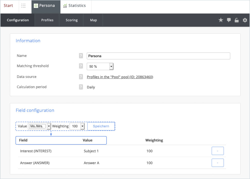Click help icon next to Name
The width and height of the screenshot is (250, 179).
[81, 56]
